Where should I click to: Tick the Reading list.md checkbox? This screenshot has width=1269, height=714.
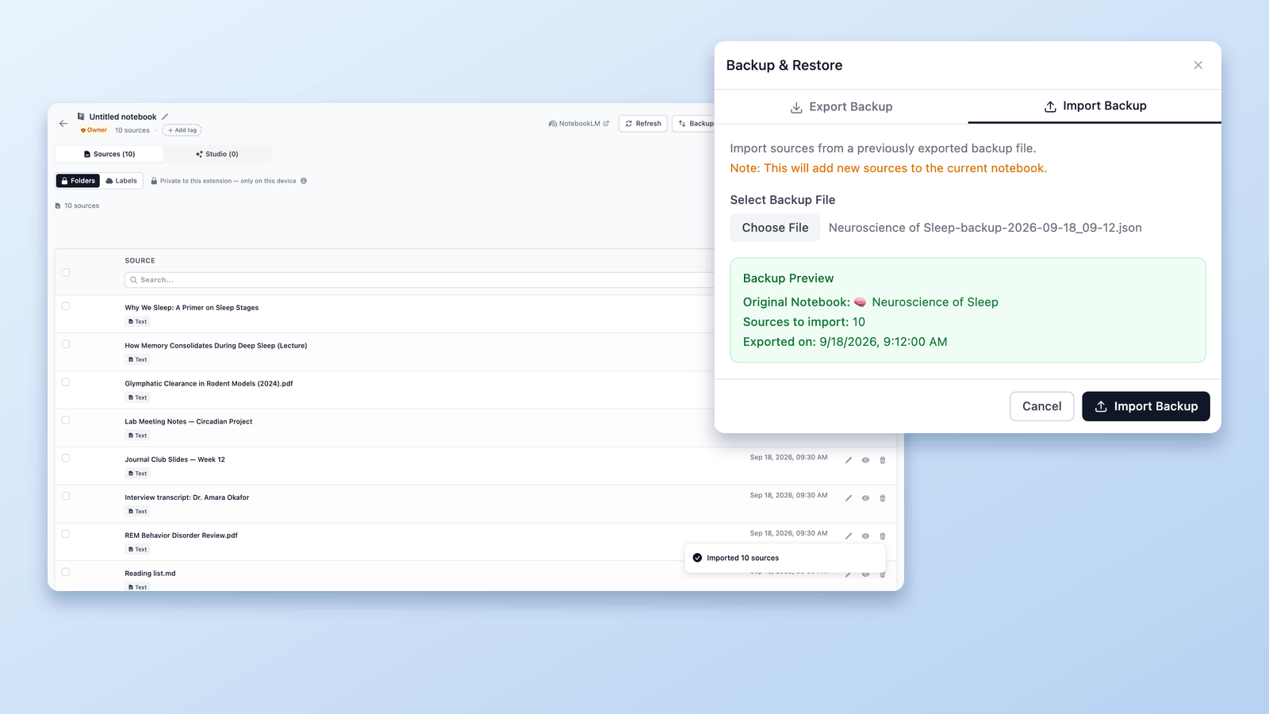pos(66,572)
